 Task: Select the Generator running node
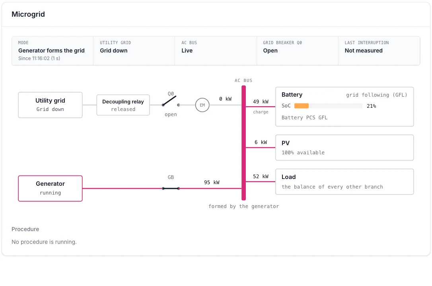tap(50, 189)
